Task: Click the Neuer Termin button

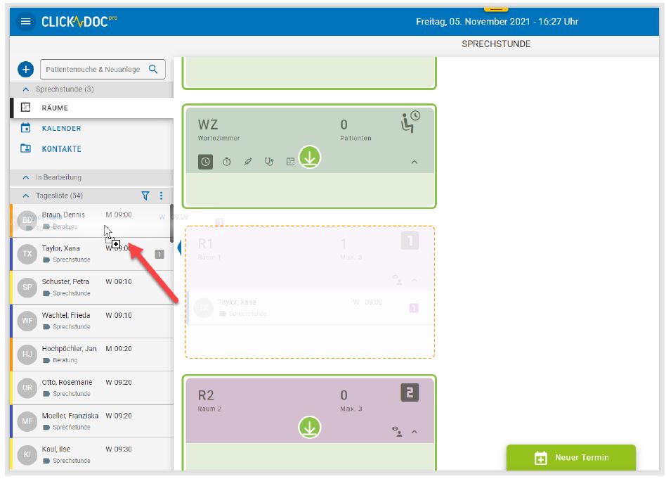Action: 570,458
